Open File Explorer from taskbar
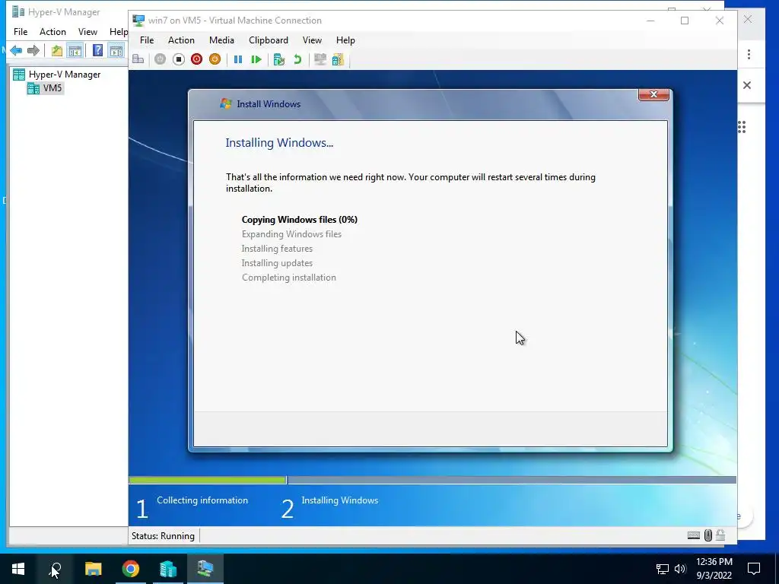Viewport: 779px width, 584px height. pyautogui.click(x=93, y=569)
